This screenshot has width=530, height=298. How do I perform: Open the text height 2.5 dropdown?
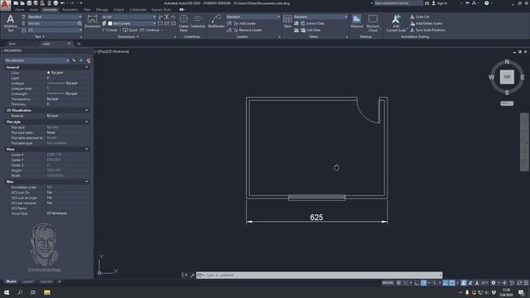click(54, 30)
